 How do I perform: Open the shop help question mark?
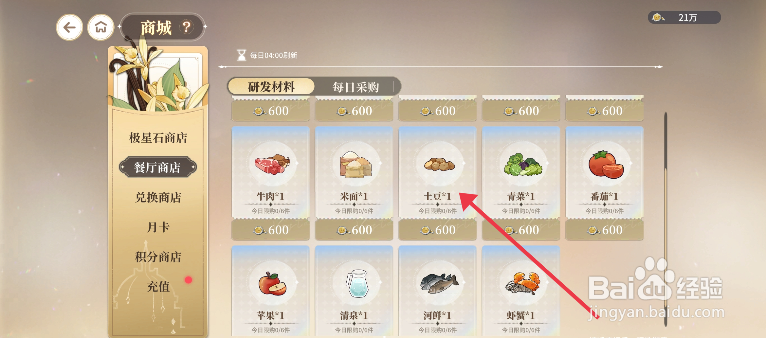click(187, 27)
